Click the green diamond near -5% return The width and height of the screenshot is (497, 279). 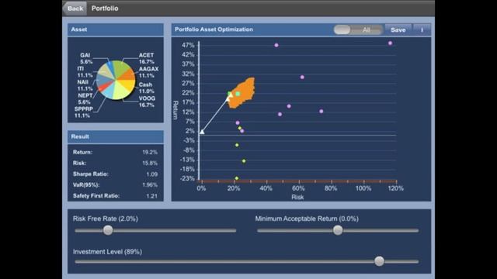237,145
